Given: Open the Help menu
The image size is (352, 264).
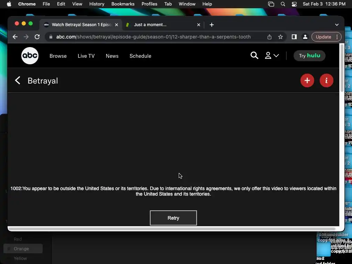Looking at the screenshot, I should click(x=207, y=4).
